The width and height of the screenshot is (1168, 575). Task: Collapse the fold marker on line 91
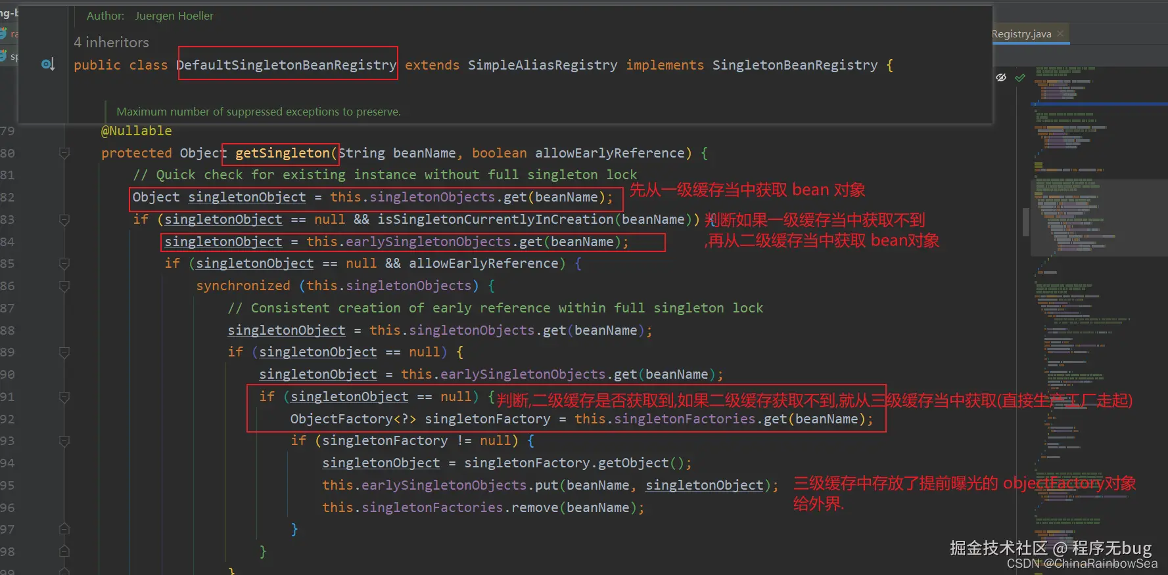64,396
